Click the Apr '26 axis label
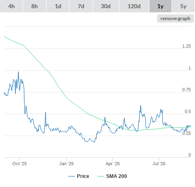 tap(113, 164)
